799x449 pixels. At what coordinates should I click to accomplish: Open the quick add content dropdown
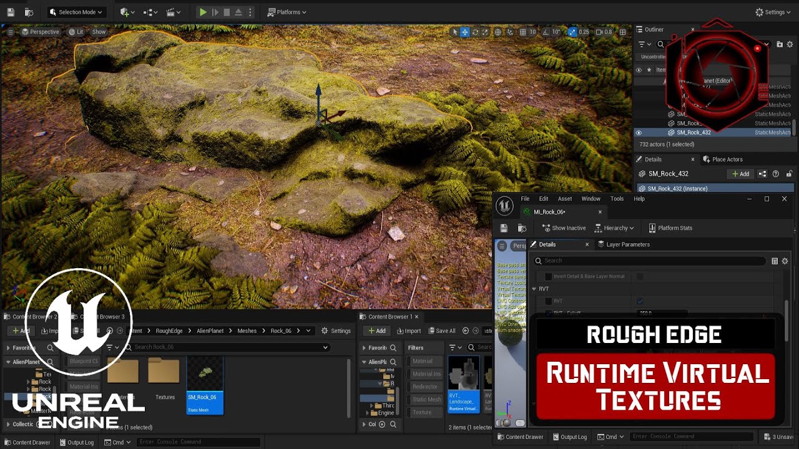[127, 12]
